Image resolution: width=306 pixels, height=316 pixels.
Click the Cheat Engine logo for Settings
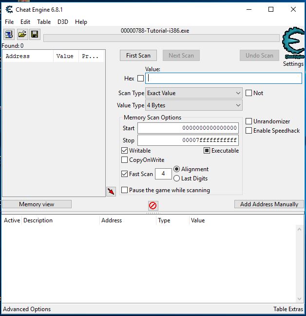[293, 43]
